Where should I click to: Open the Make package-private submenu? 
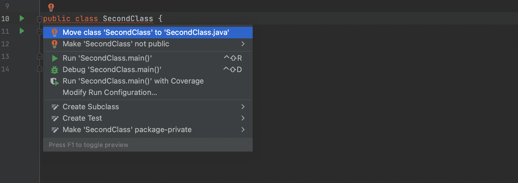243,130
